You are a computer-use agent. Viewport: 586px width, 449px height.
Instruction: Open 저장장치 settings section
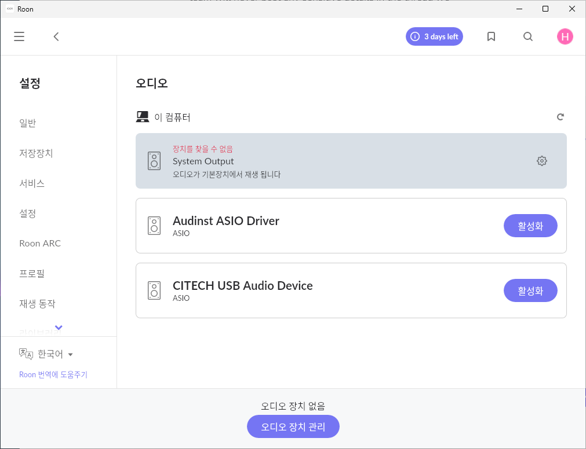36,153
